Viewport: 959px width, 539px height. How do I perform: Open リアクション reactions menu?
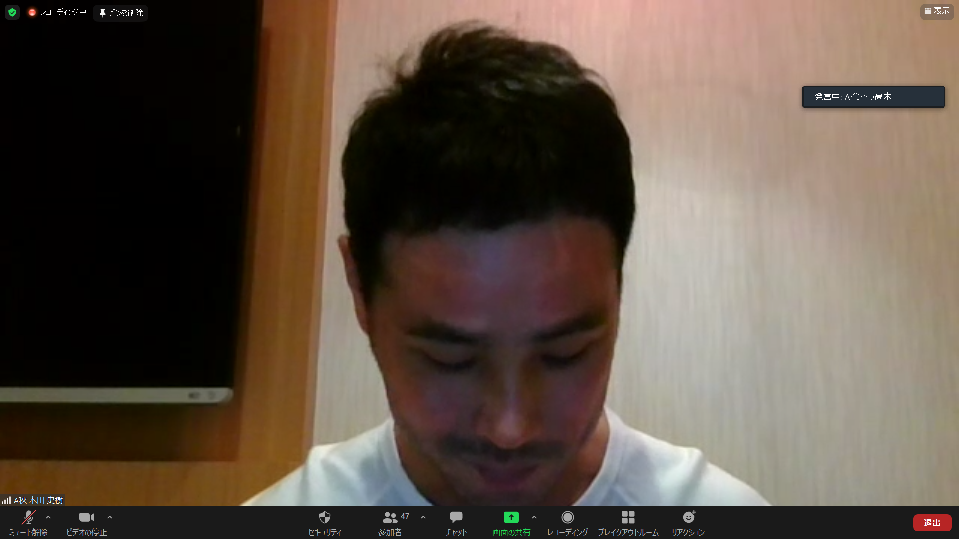[688, 523]
